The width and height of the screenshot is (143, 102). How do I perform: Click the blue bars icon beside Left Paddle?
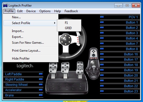(41, 74)
